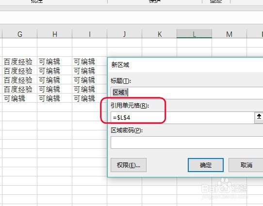This screenshot has height=206, width=263.
Task: Select the 可编辑 cell in column G
Action: coord(19,98)
